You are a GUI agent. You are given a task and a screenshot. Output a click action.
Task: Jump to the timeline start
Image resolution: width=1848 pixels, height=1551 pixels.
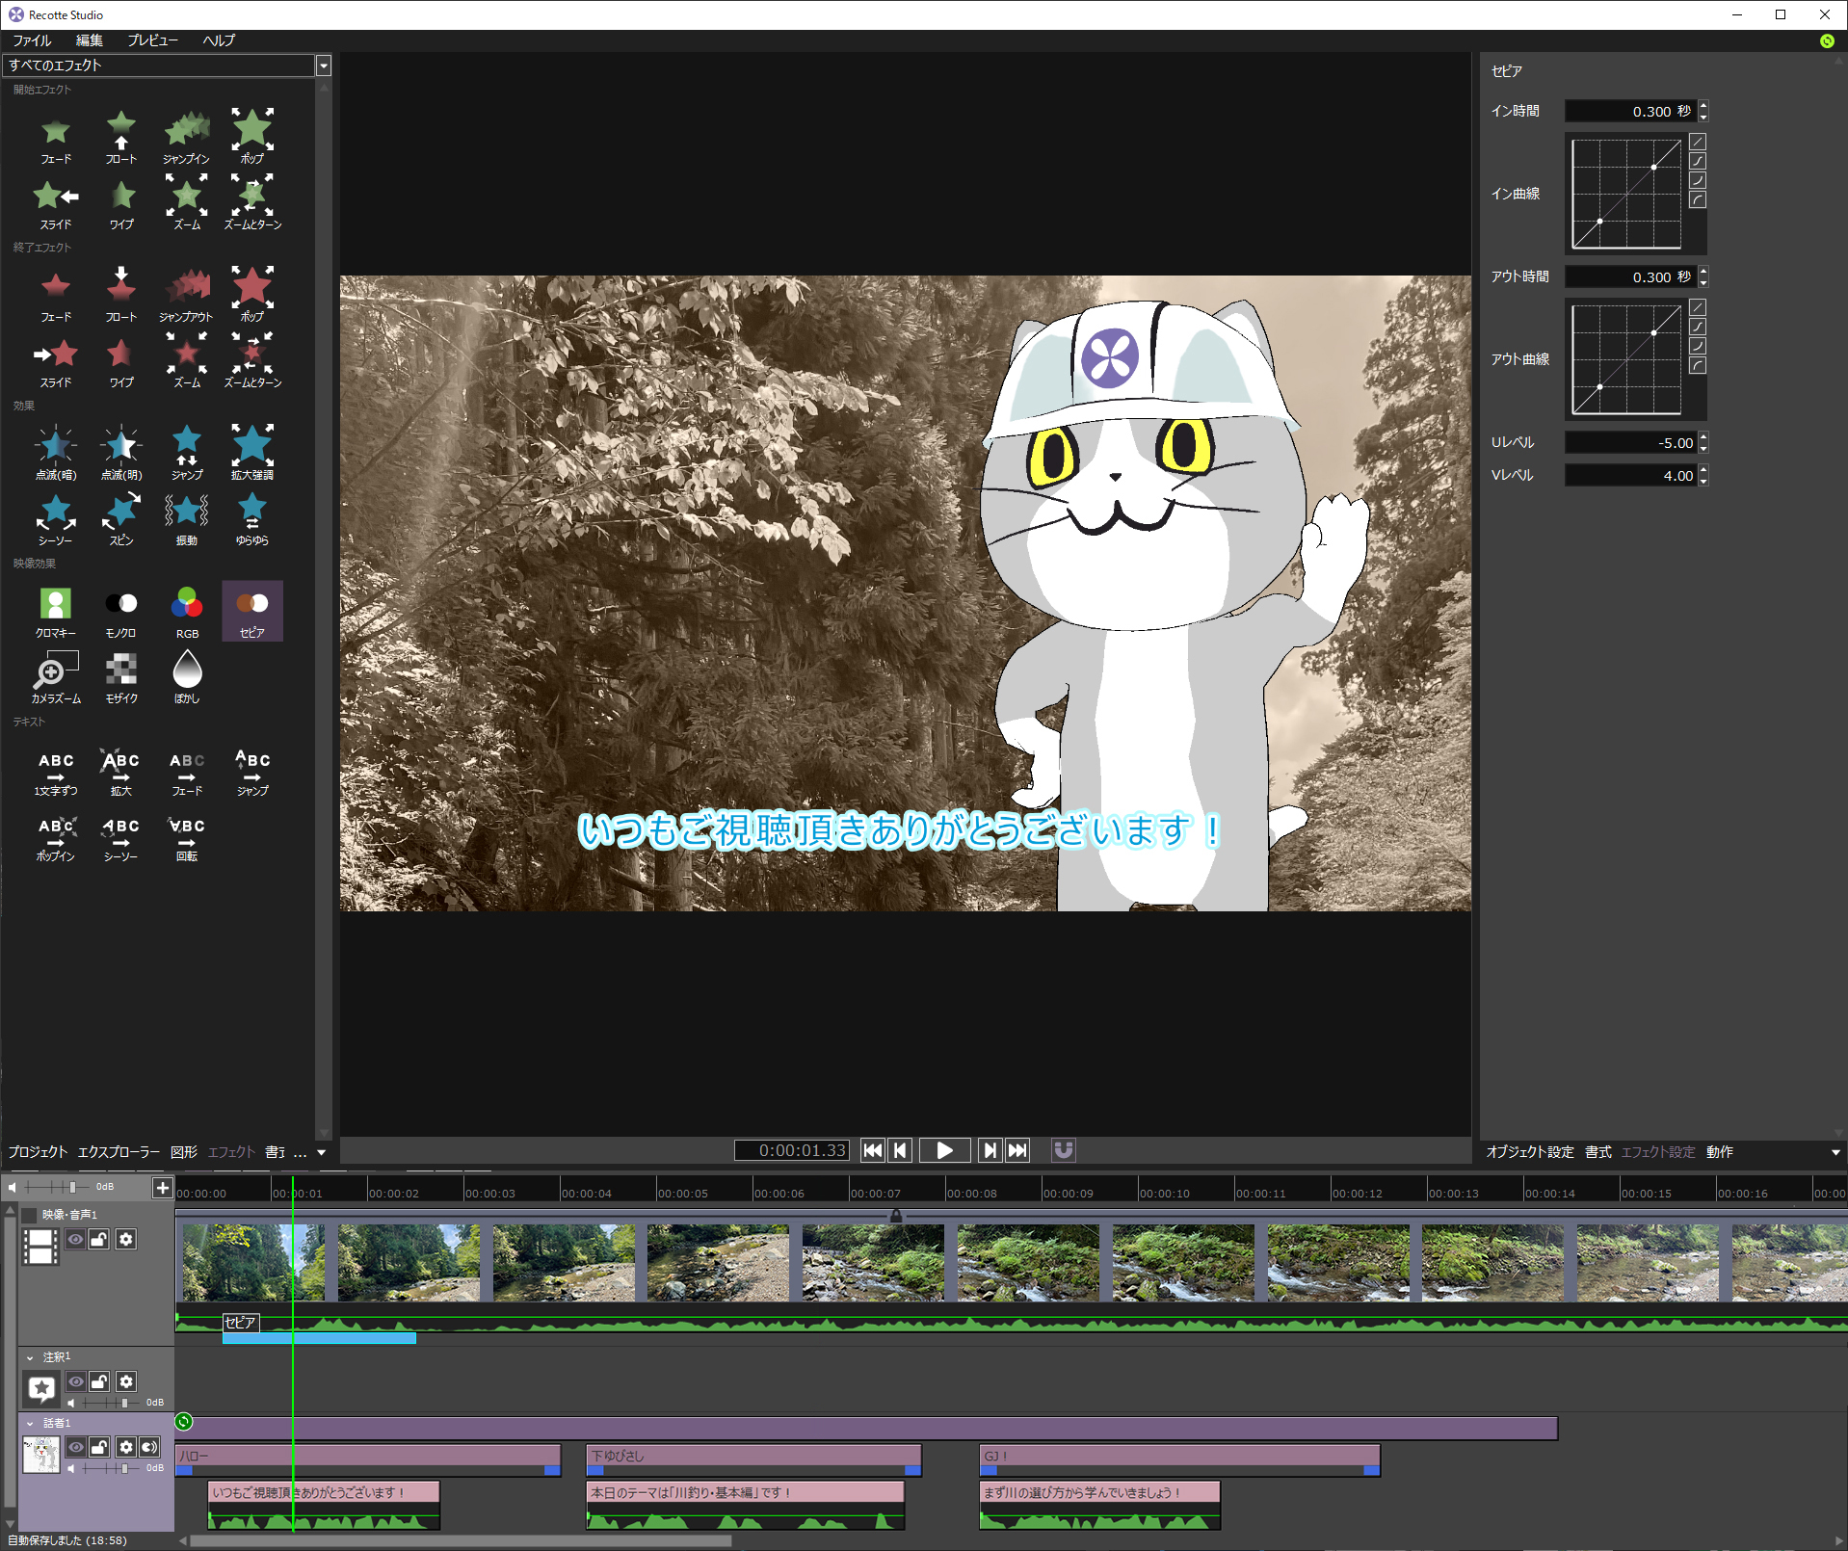(x=872, y=1150)
